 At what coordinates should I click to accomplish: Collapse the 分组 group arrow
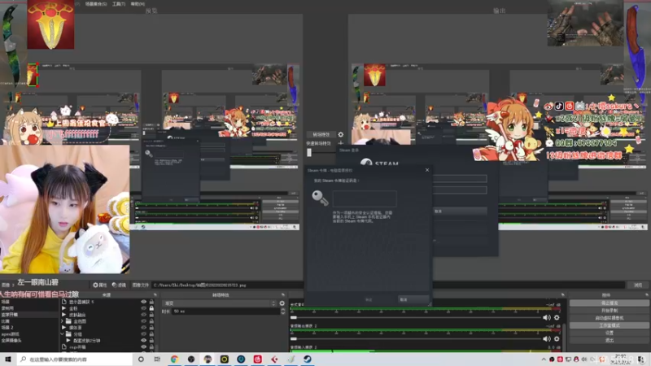tap(63, 334)
